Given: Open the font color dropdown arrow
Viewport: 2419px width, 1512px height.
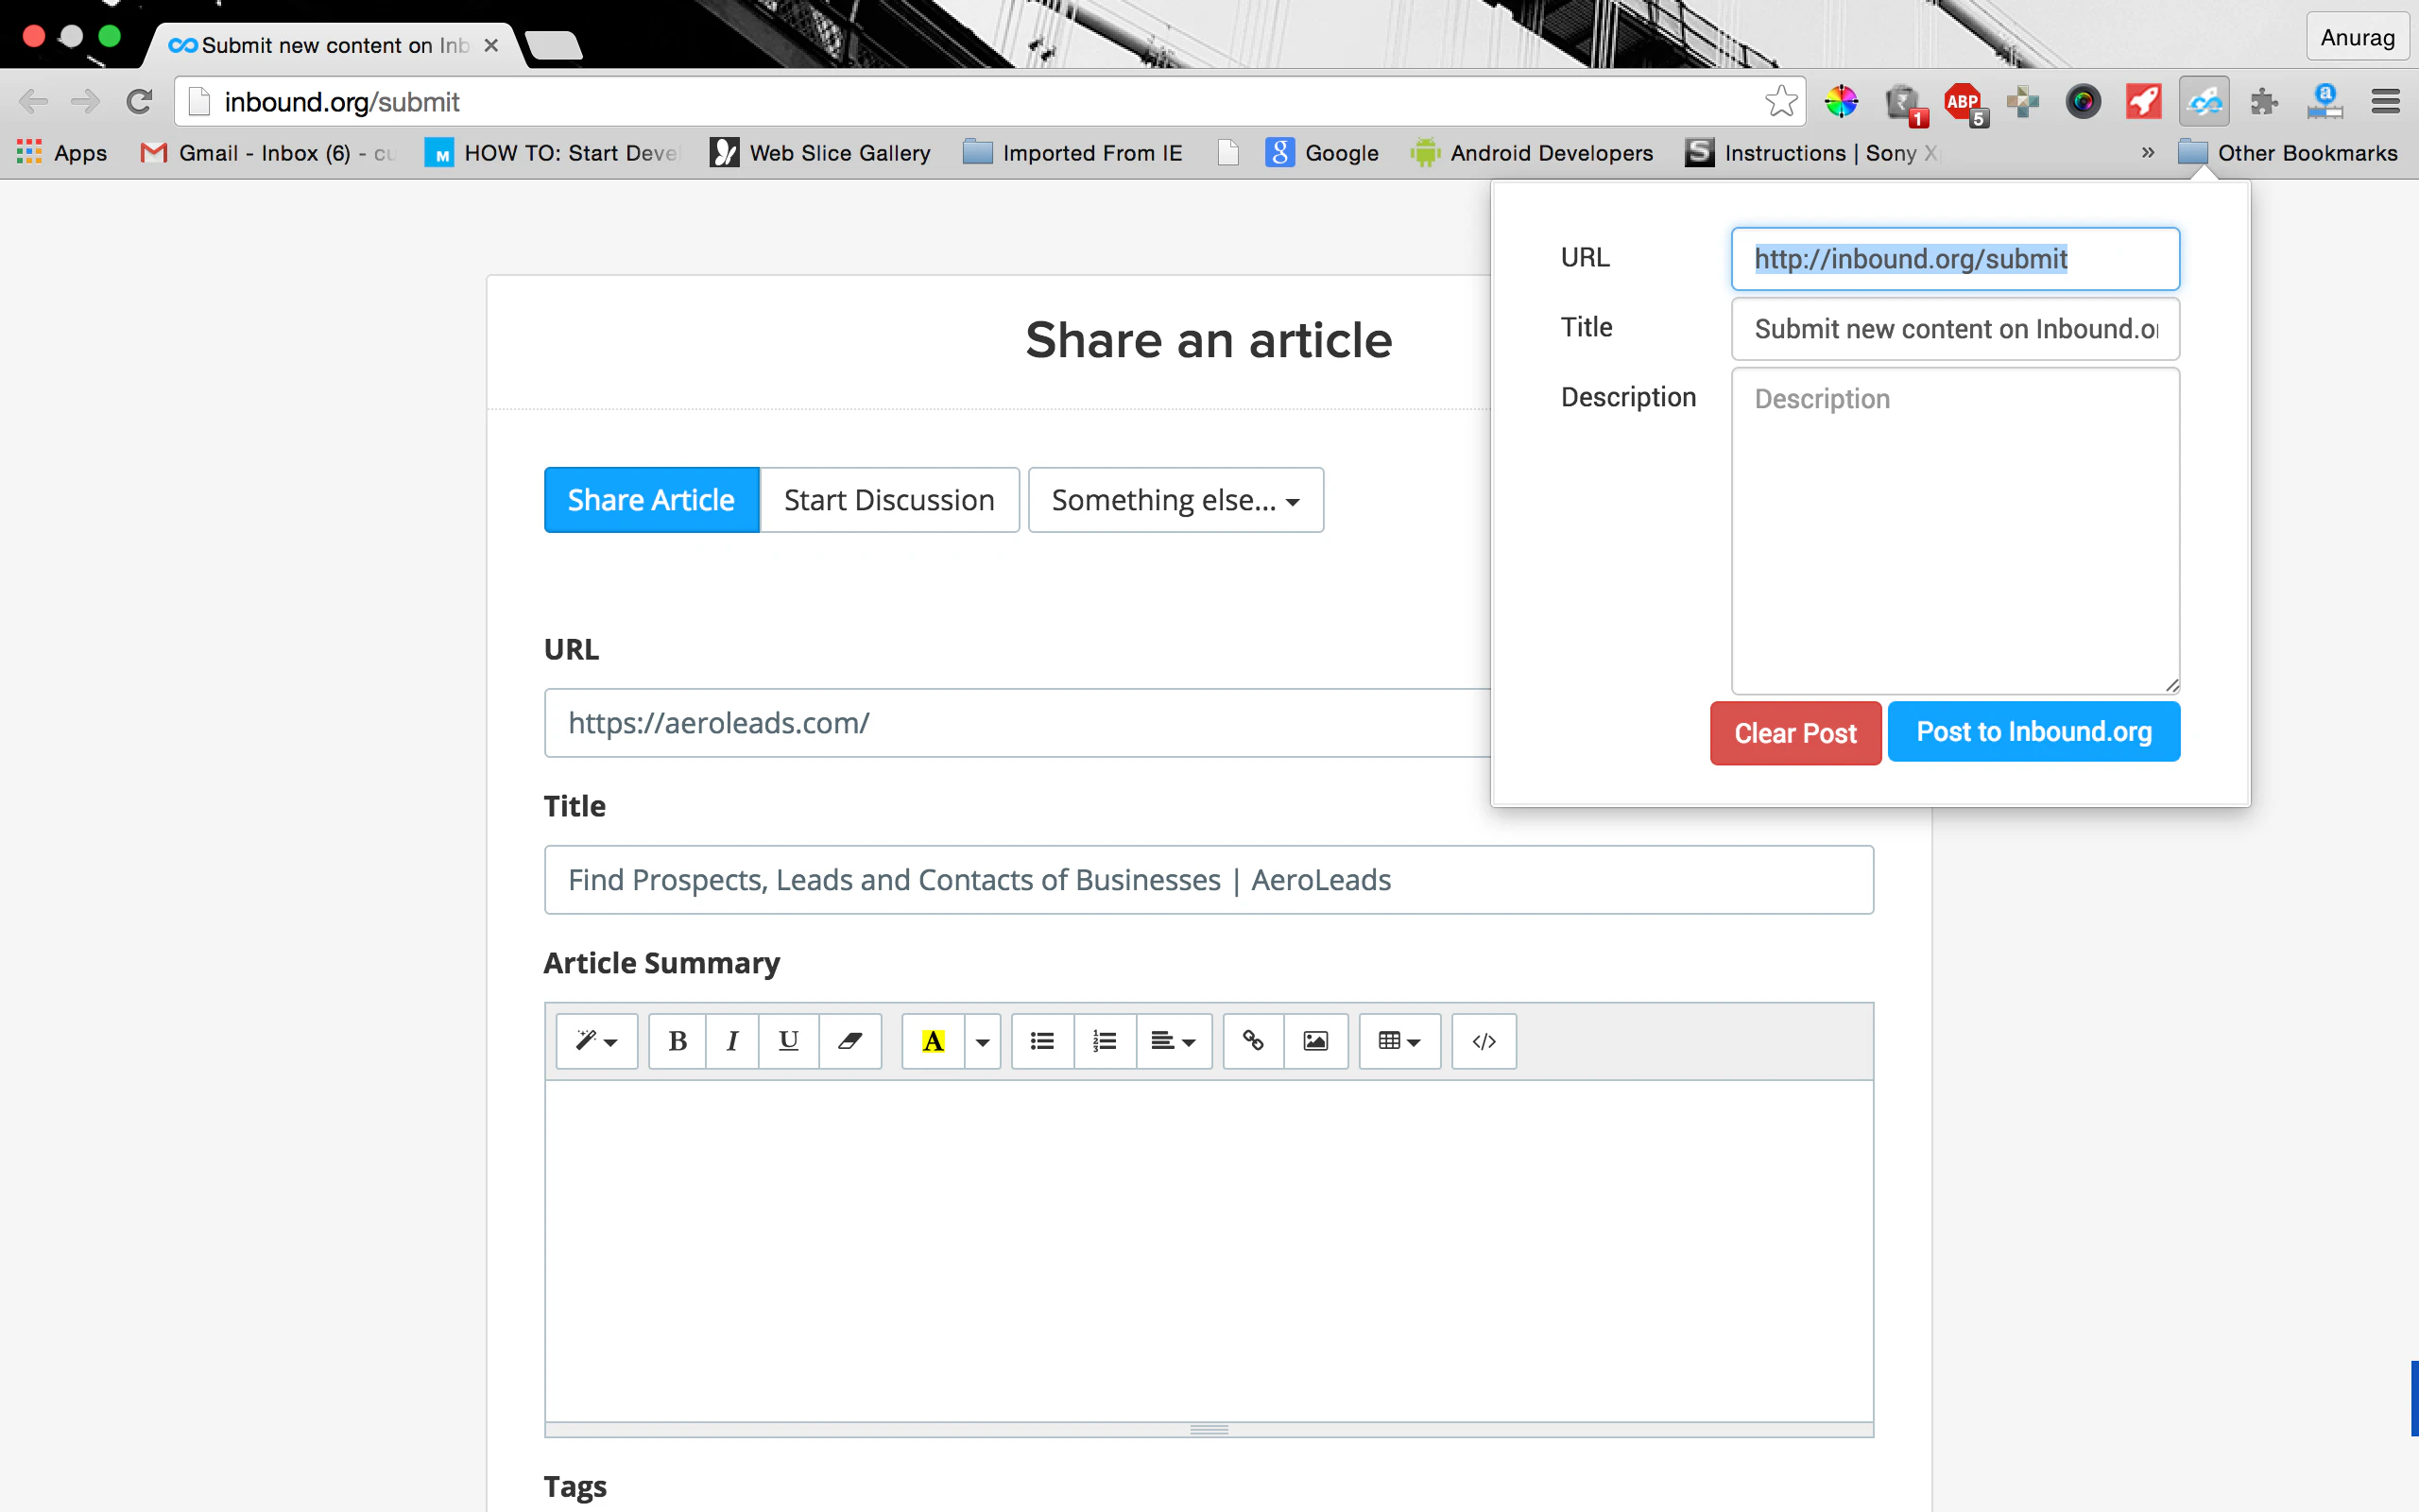Looking at the screenshot, I should (983, 1041).
